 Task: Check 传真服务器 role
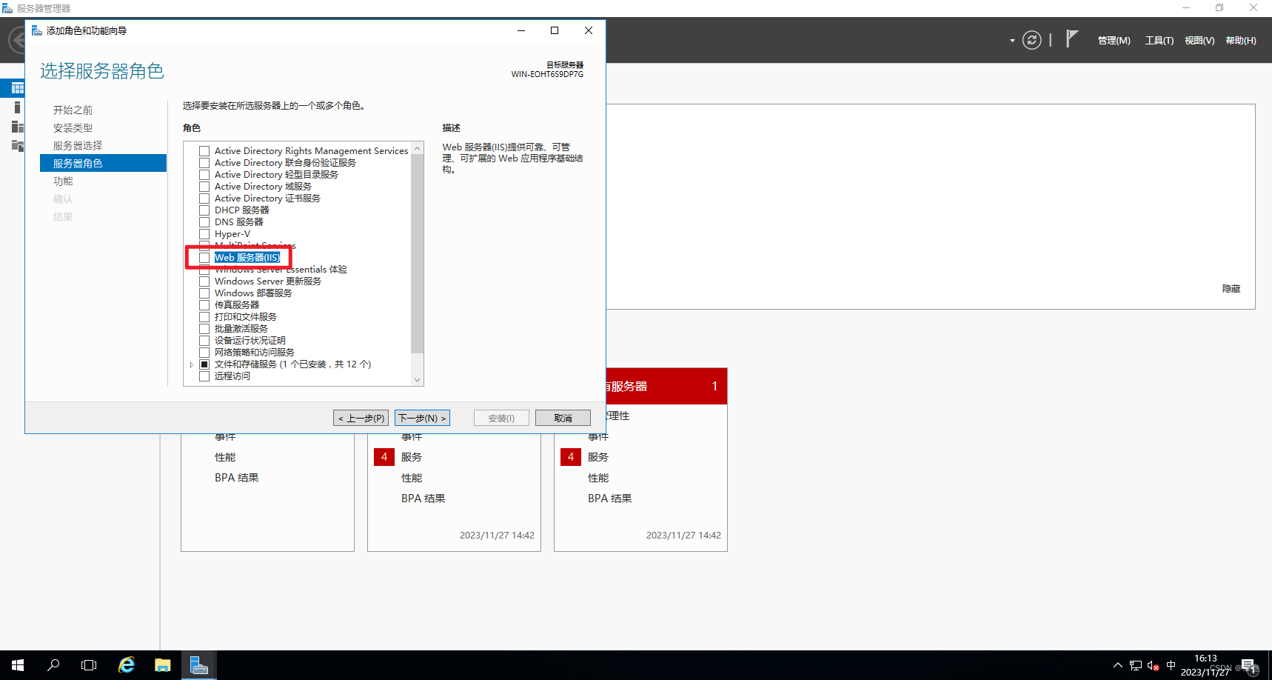pyautogui.click(x=204, y=305)
